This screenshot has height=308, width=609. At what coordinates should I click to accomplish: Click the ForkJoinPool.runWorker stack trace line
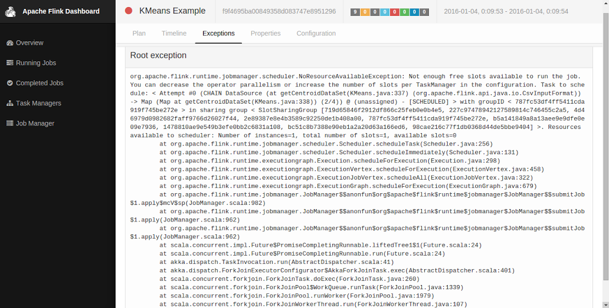pyautogui.click(x=297, y=297)
